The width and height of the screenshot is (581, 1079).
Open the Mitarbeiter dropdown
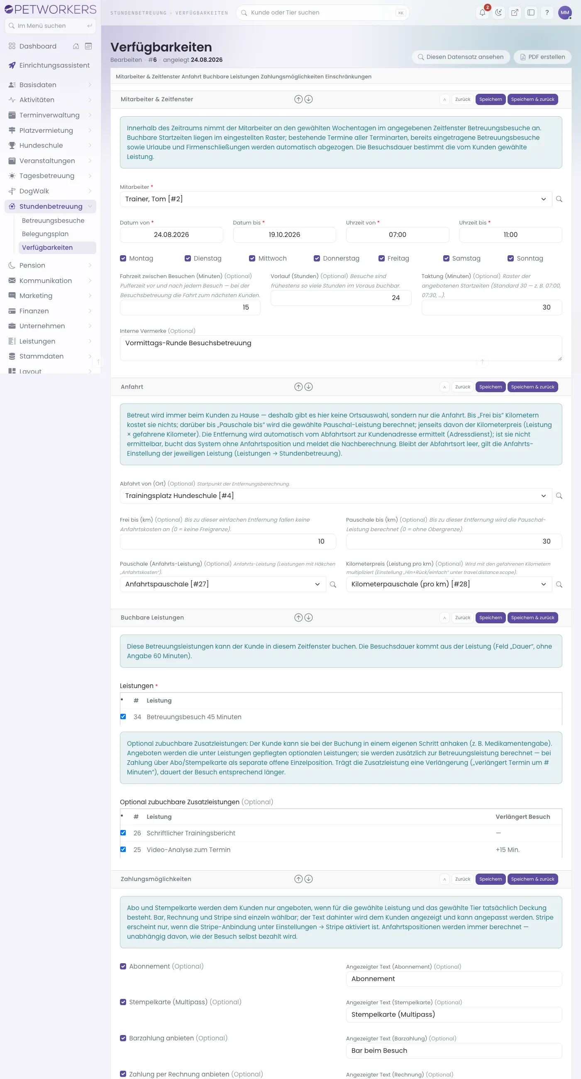coord(336,199)
